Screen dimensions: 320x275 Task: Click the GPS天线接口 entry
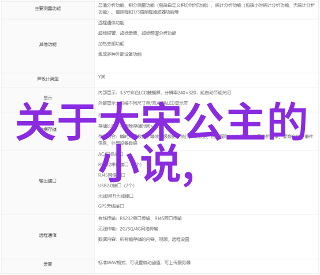[111, 206]
